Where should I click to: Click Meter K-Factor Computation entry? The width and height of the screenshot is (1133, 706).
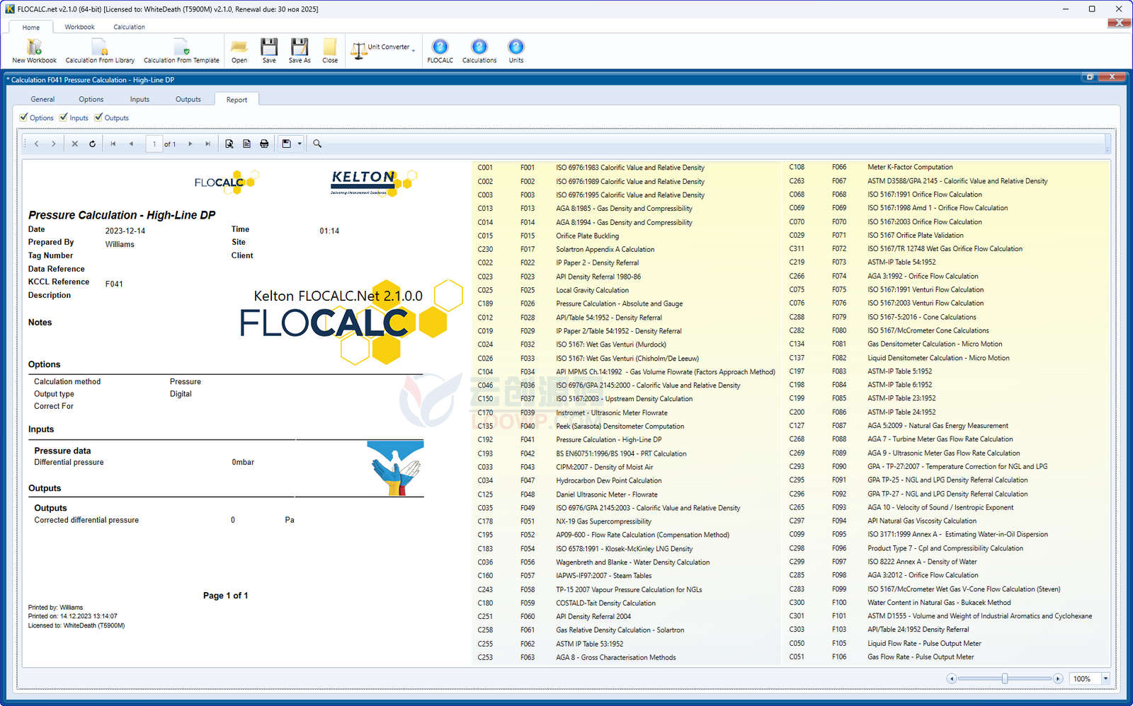click(x=910, y=168)
